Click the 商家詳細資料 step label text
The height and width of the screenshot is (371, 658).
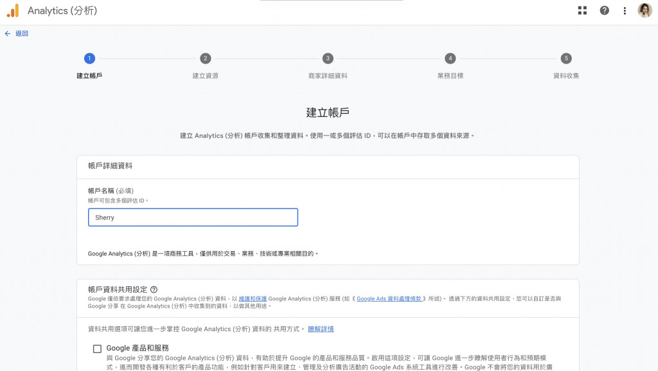click(328, 76)
